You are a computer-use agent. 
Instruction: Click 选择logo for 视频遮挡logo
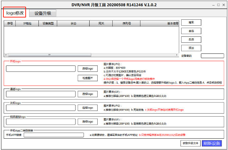coord(88,122)
